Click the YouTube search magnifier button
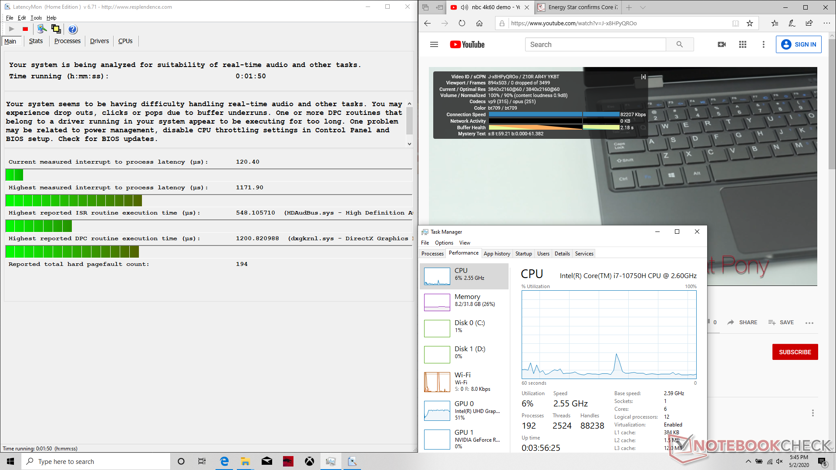836x470 pixels. coord(679,44)
